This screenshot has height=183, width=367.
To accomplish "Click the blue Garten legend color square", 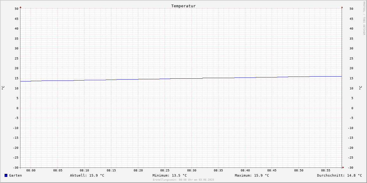I will (x=6, y=175).
